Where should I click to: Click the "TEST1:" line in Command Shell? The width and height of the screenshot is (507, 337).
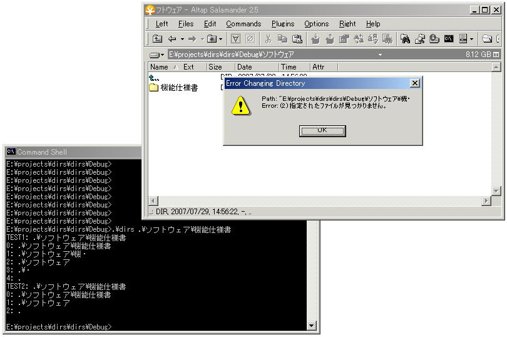[66, 237]
